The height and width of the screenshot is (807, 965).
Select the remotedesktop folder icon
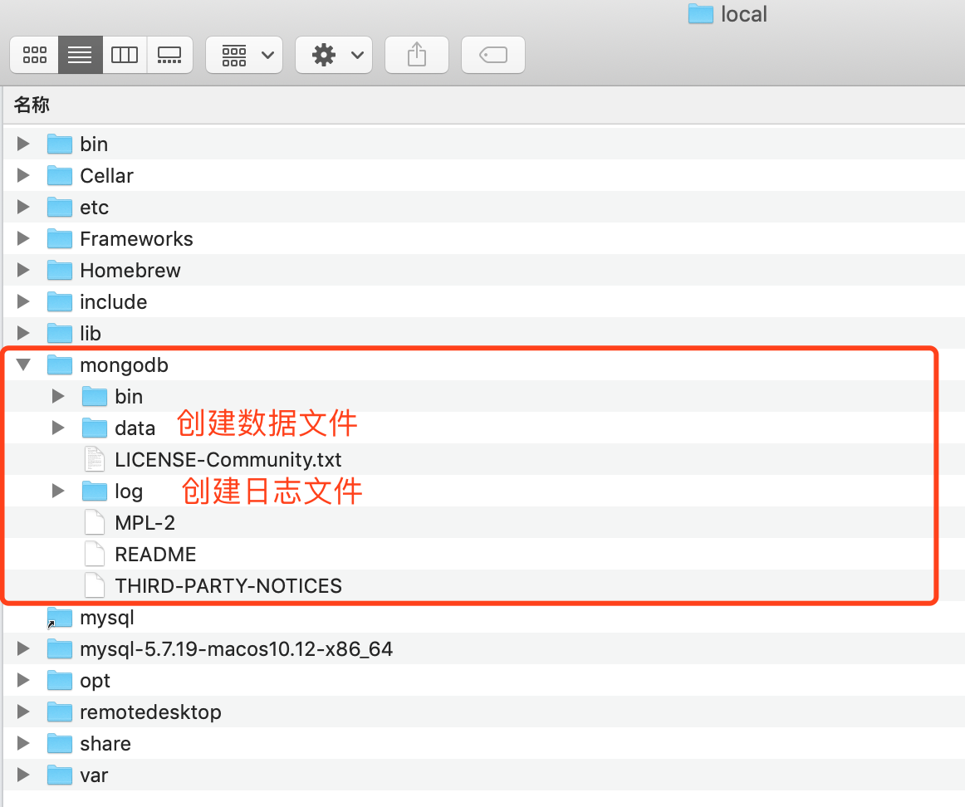click(x=60, y=712)
